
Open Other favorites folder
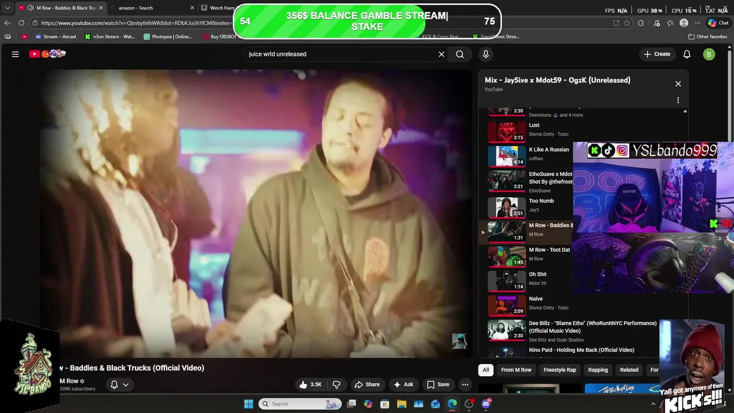[708, 37]
